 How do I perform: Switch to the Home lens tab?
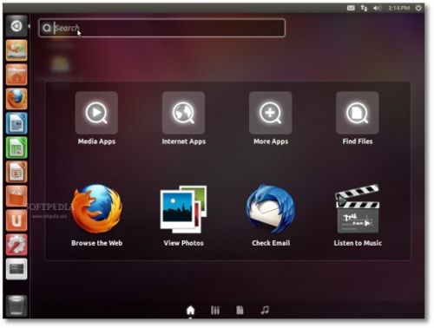[190, 311]
